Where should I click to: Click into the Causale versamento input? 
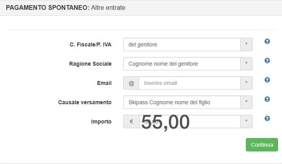tap(182, 102)
